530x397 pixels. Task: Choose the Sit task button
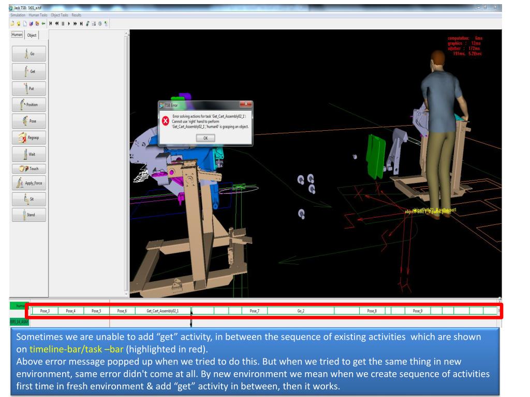point(28,199)
